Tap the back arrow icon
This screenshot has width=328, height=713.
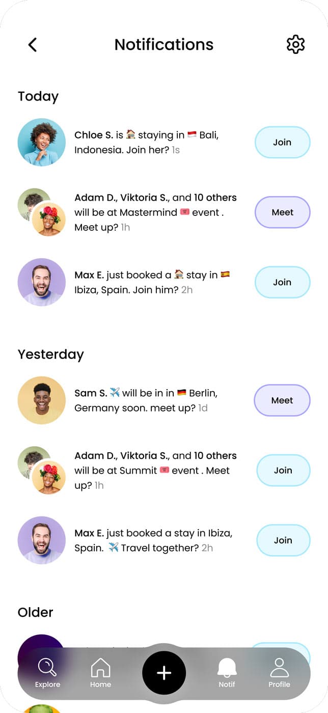pos(33,45)
